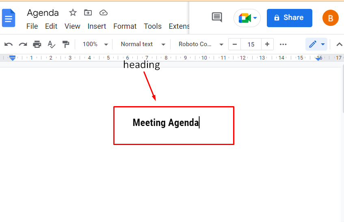
Task: Open the editing mode pencil dropdown
Action: 316,44
